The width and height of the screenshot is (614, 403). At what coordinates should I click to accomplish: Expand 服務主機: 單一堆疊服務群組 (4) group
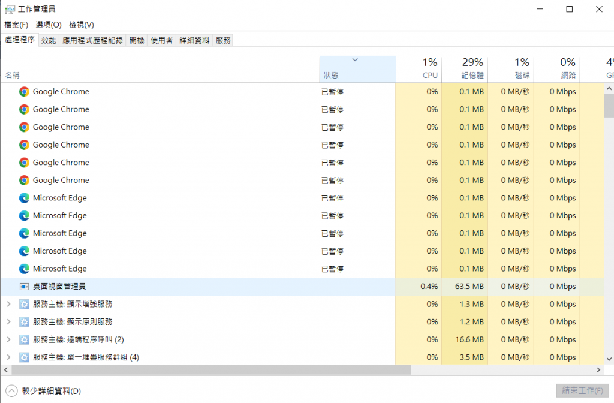pos(8,357)
